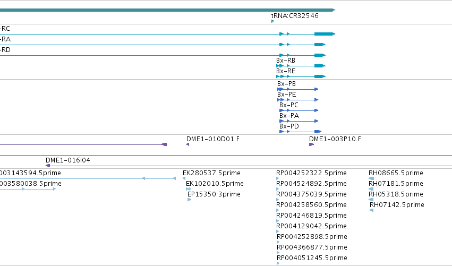This screenshot has height=266, width=452.
Task: Open the RP004246819.5prime EST entry
Action: point(311,216)
